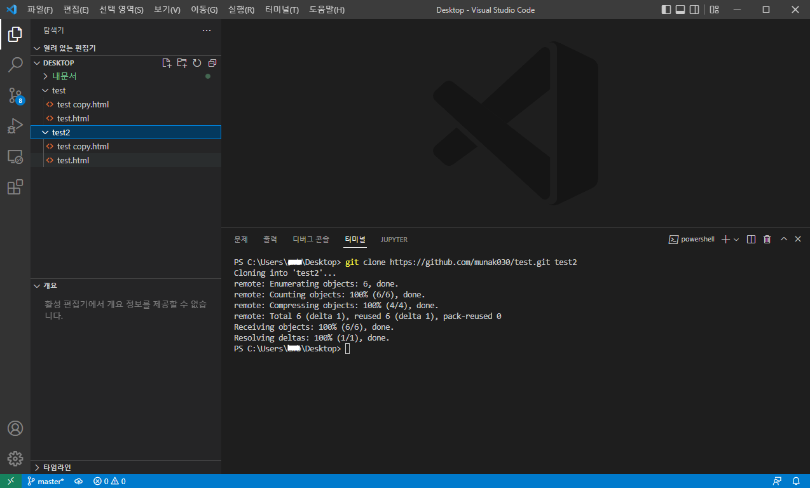
Task: Open the 파일(F) menu
Action: (40, 10)
